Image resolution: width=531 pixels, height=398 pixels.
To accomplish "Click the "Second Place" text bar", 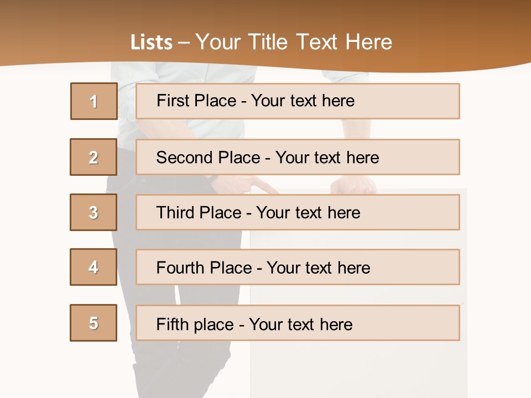I will (298, 157).
